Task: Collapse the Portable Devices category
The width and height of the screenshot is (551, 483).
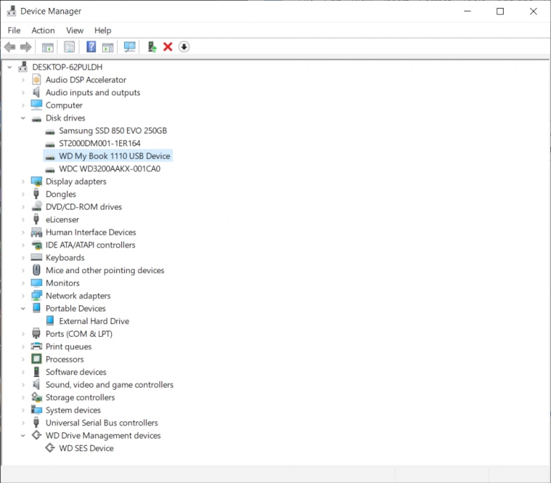Action: [23, 309]
